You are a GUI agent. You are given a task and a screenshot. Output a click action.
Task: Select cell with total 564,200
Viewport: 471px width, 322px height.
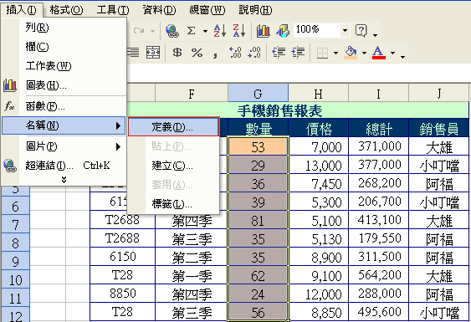pyautogui.click(x=379, y=275)
